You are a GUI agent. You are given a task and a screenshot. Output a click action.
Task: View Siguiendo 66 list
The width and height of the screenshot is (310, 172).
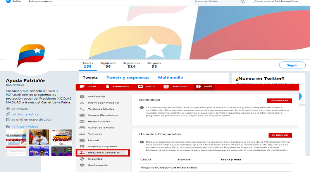[108, 65]
